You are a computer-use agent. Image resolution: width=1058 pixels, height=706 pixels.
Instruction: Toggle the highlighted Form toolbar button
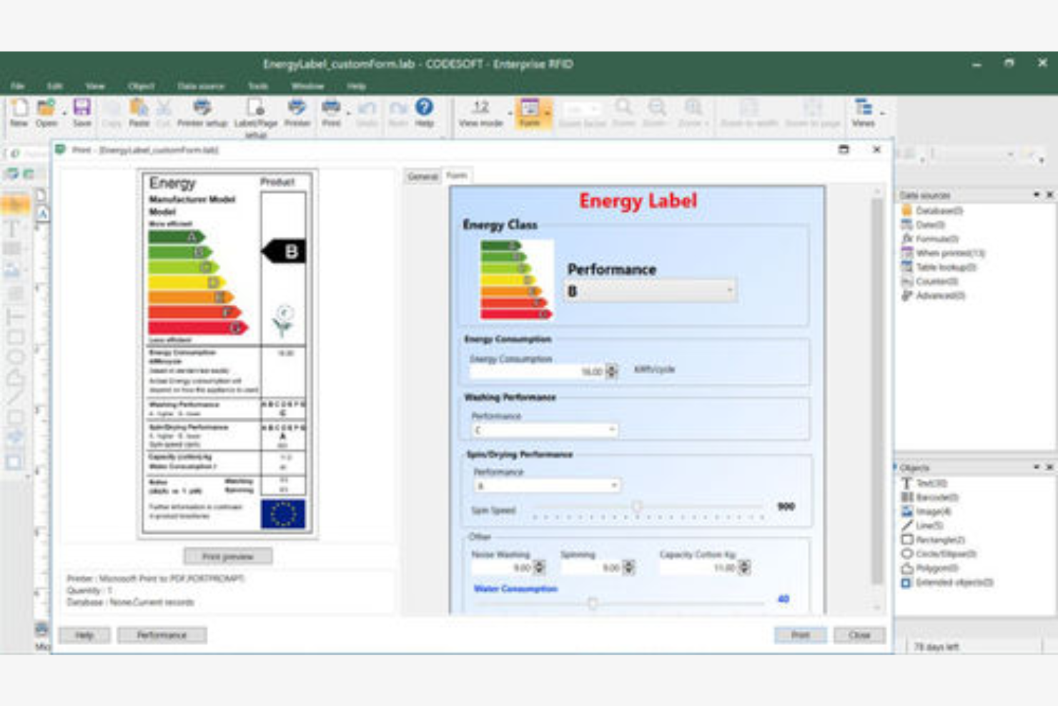click(530, 112)
